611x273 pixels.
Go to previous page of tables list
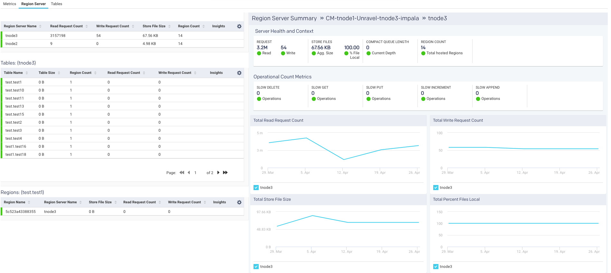tap(189, 172)
